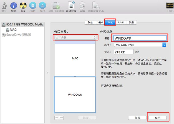Switch to the Erase (抹掉) tab
The width and height of the screenshot is (174, 124).
point(100,22)
